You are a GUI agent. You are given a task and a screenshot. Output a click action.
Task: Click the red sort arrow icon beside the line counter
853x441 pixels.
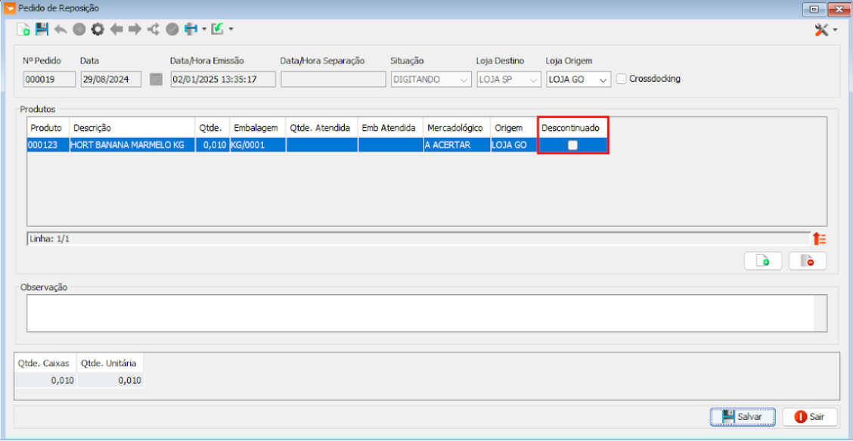(819, 238)
